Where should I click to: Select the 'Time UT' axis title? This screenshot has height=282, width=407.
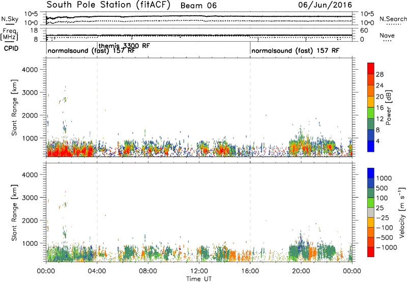tap(199, 279)
